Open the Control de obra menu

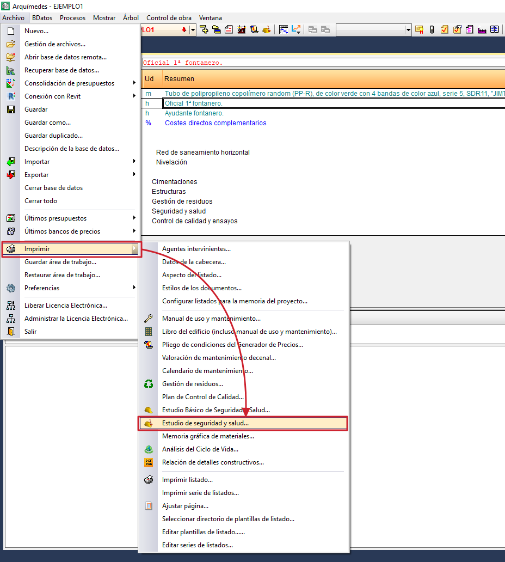coord(169,17)
